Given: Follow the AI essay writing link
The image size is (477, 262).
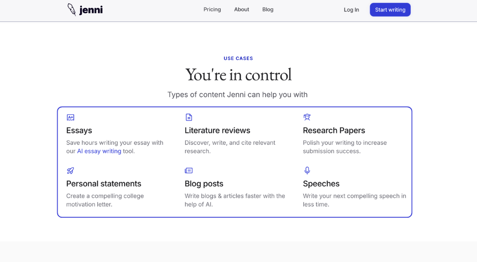Looking at the screenshot, I should pyautogui.click(x=99, y=151).
